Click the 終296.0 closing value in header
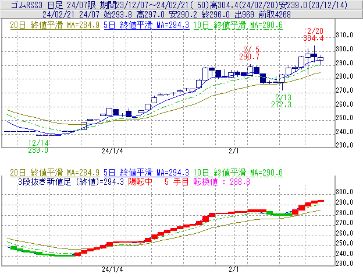The image size is (363, 277). (x=215, y=15)
